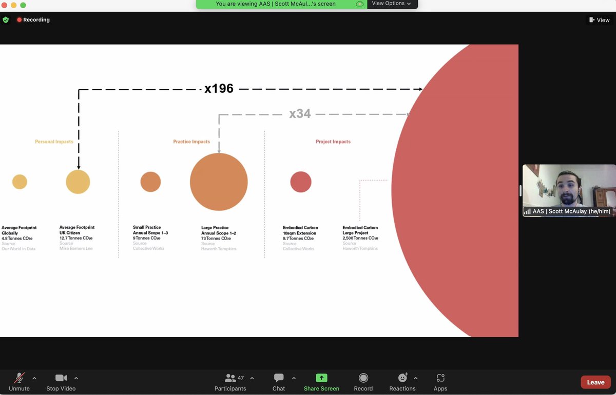Screen dimensions: 616x395
Task: Open the Reactions menu
Action: coord(402,382)
